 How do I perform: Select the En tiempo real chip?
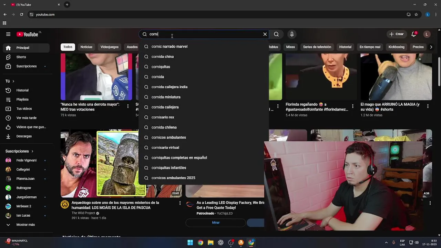click(370, 47)
